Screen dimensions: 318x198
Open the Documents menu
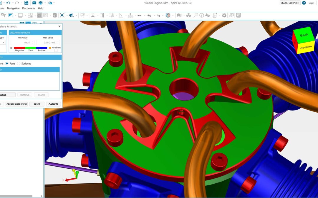tap(29, 8)
